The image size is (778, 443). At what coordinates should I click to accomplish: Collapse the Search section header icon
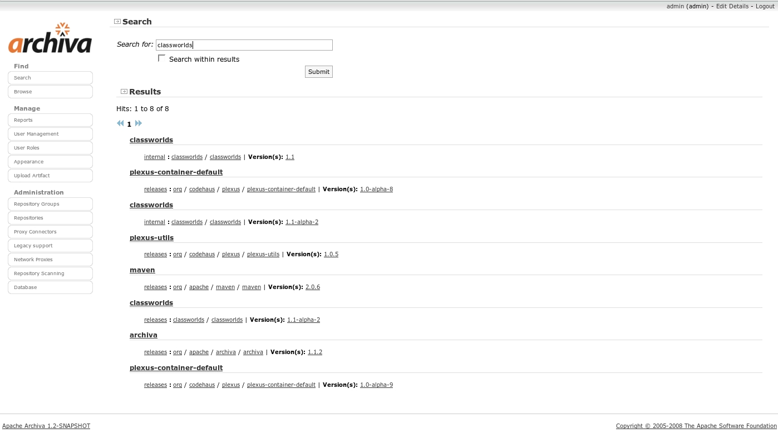click(117, 22)
